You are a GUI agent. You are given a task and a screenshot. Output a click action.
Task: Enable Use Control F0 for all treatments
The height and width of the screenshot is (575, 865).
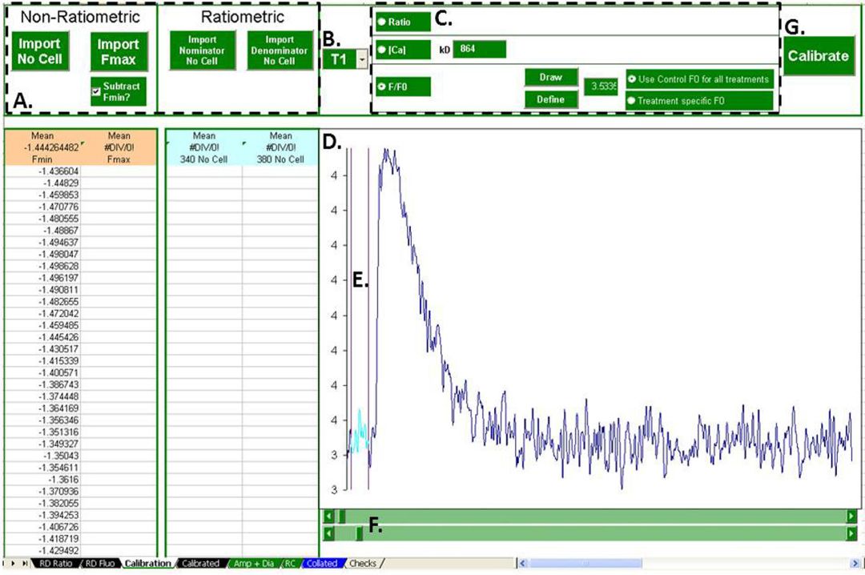coord(633,79)
